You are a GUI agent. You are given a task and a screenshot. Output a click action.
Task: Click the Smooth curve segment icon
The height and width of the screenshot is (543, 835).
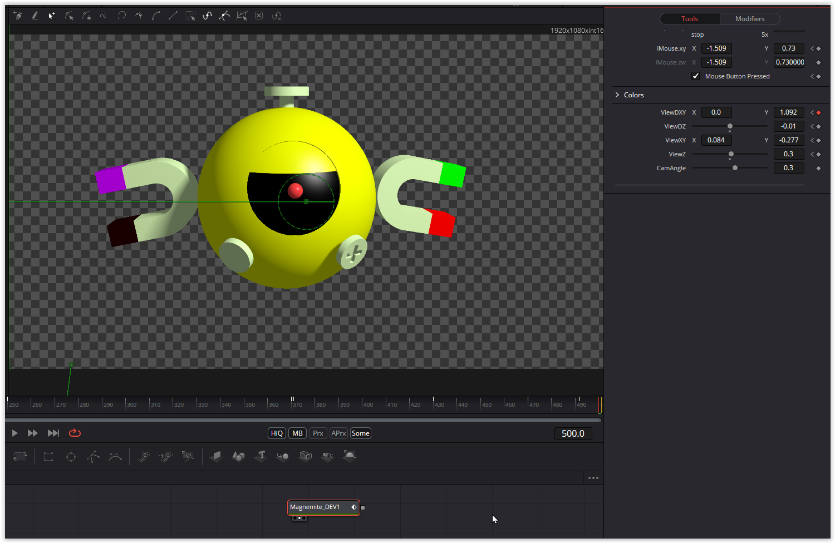156,16
